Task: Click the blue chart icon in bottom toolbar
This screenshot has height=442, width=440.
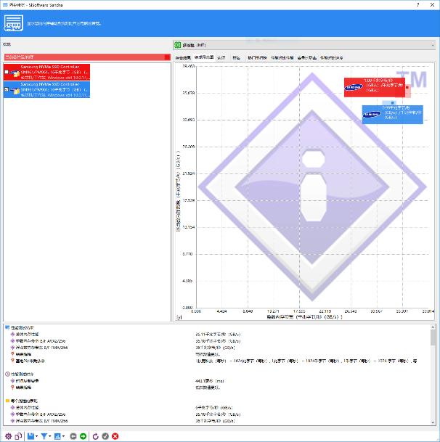Action: (57, 436)
